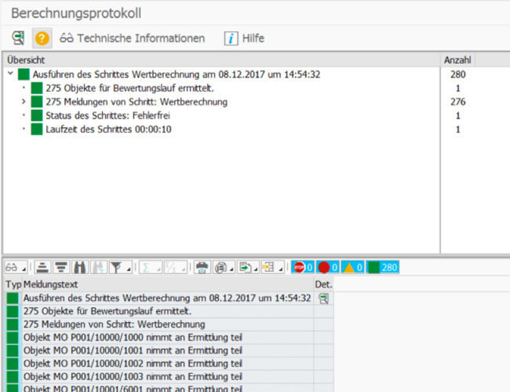Click the Technische Informationen button
Image resolution: width=510 pixels, height=392 pixels.
point(133,38)
